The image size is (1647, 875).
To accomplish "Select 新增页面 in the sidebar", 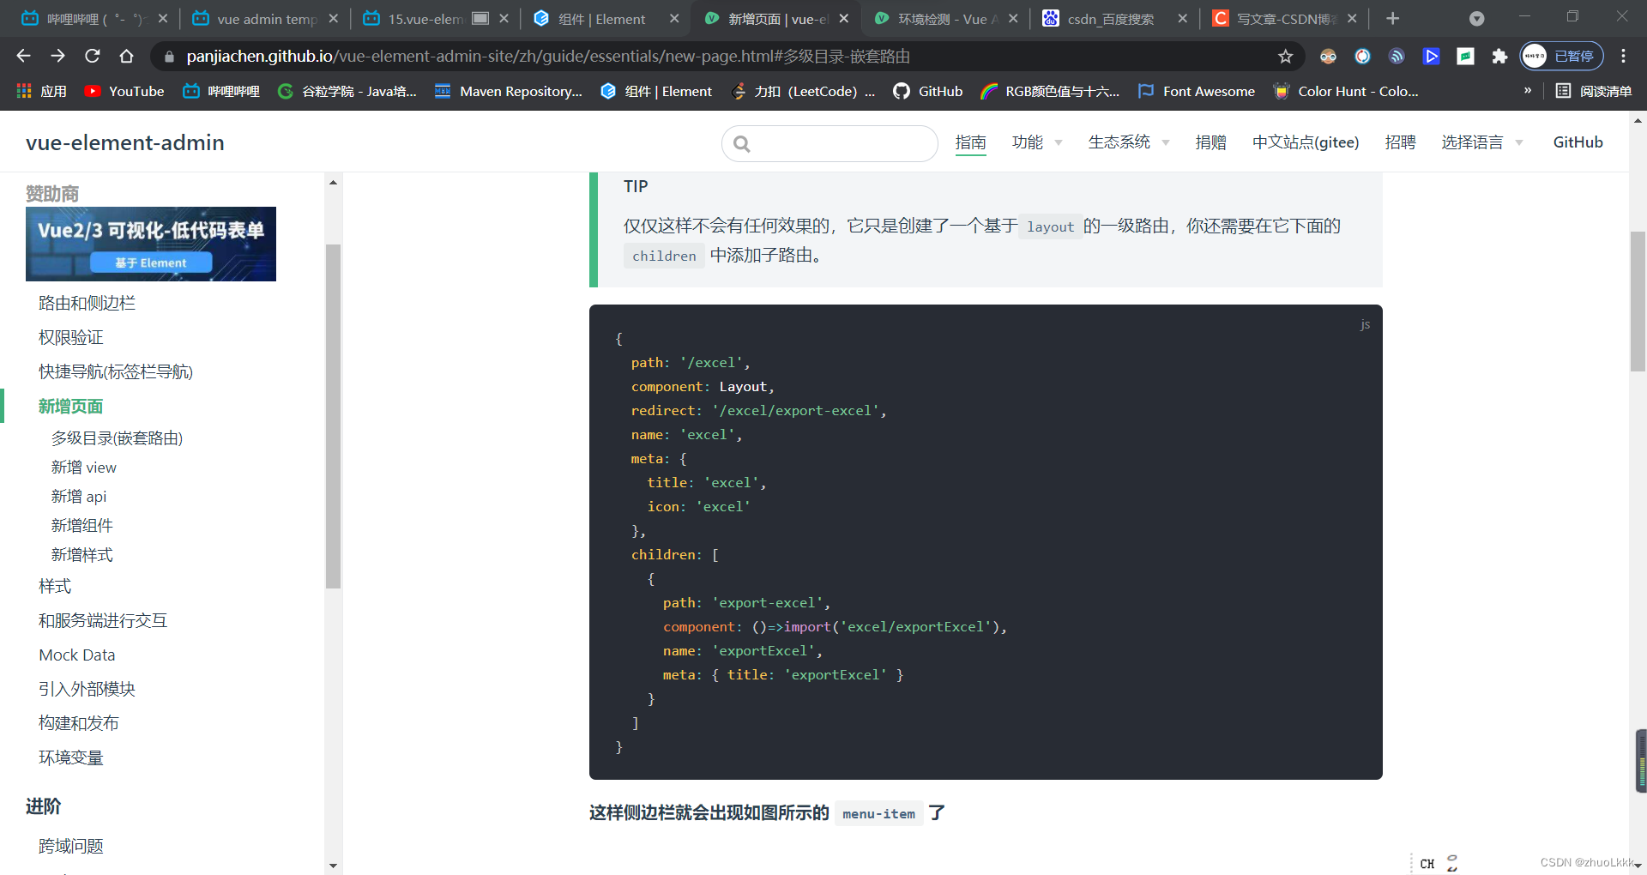I will [x=70, y=406].
